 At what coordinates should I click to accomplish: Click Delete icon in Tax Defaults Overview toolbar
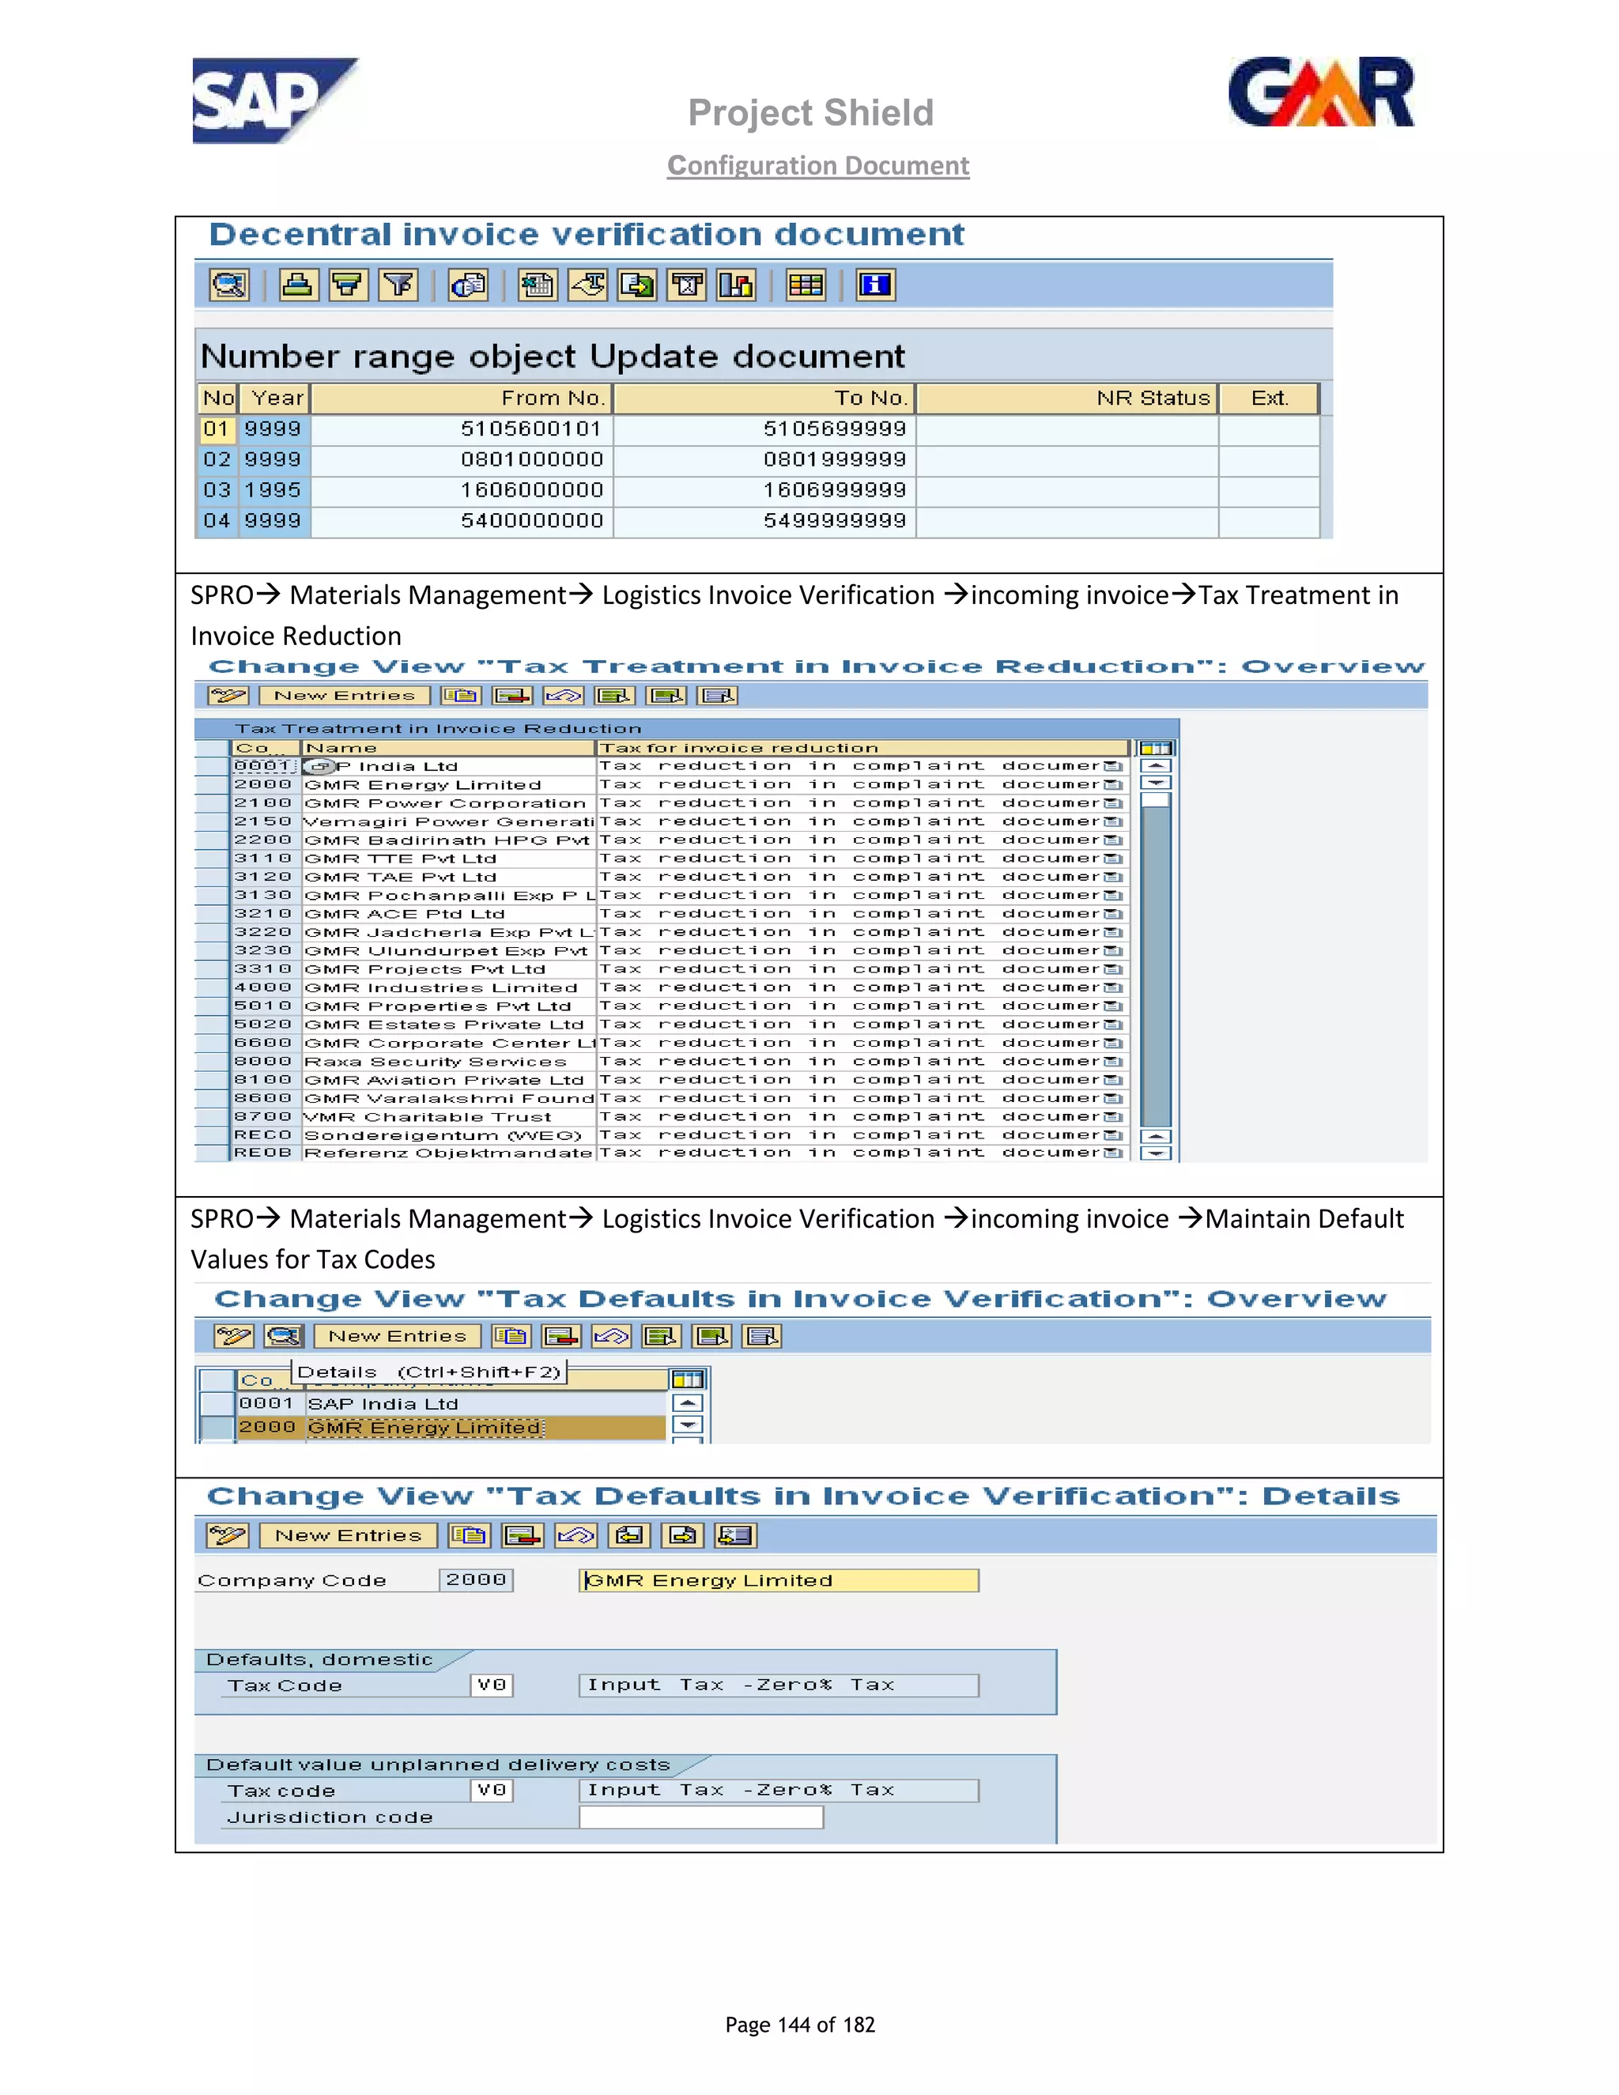pos(562,1336)
